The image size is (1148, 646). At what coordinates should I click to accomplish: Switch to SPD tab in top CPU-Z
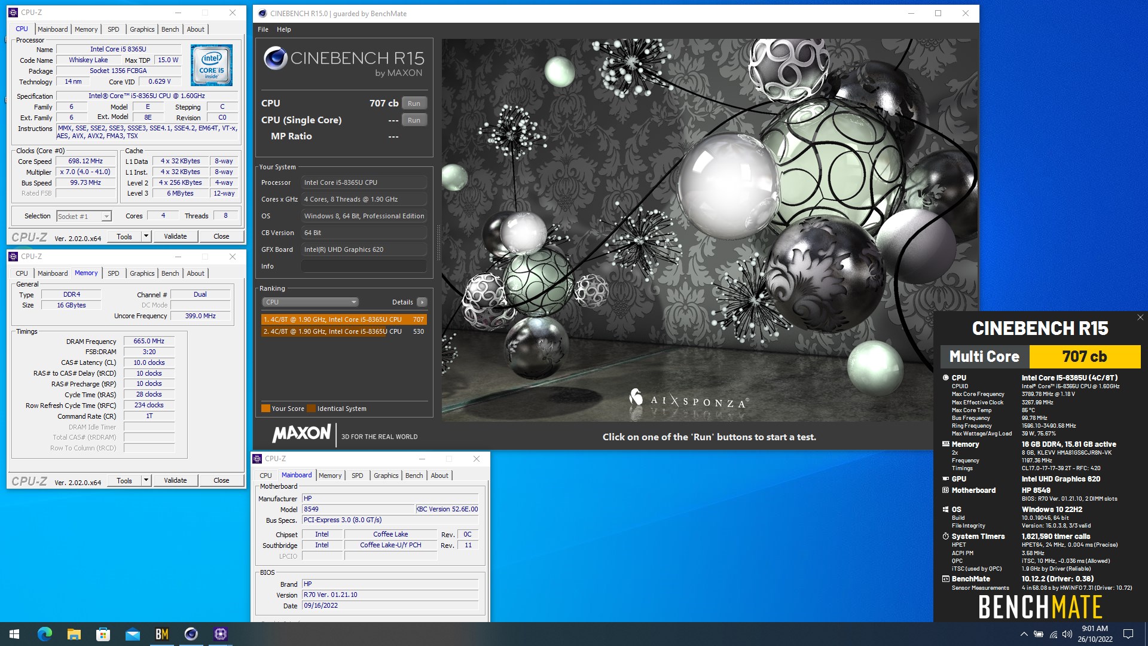[x=114, y=29]
